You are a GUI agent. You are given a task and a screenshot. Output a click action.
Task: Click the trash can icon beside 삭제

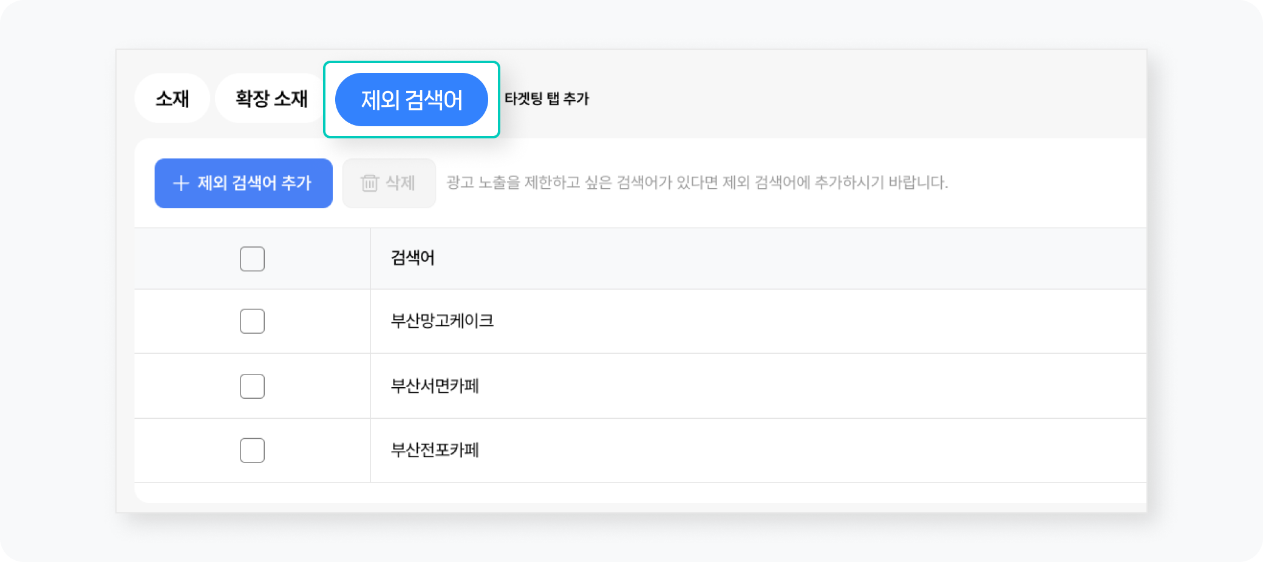coord(369,183)
